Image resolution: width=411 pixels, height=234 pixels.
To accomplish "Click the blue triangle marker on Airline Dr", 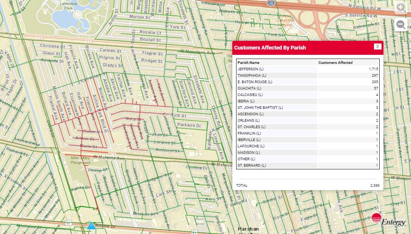I will coord(91,226).
